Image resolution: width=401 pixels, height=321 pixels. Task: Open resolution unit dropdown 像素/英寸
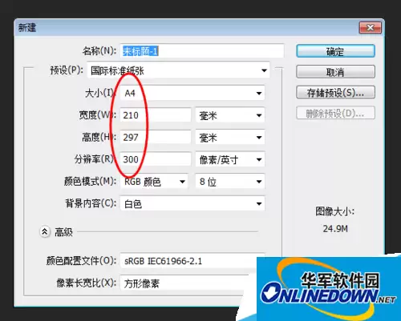point(230,159)
